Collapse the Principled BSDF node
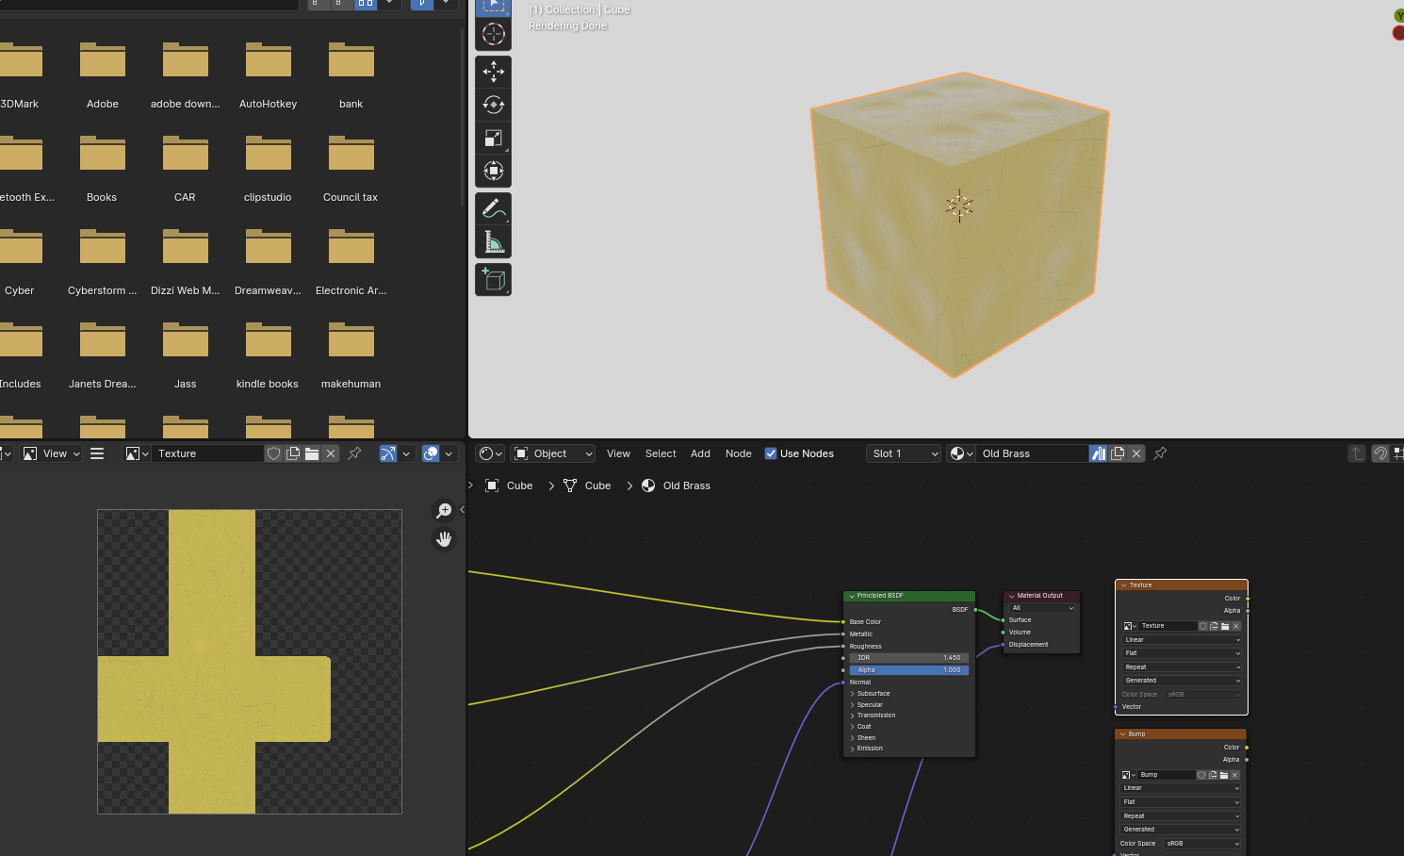Viewport: 1404px width, 856px height. click(851, 596)
